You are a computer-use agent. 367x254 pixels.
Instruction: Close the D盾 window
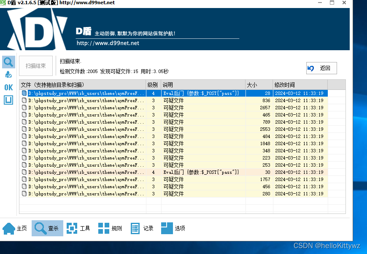point(344,3)
